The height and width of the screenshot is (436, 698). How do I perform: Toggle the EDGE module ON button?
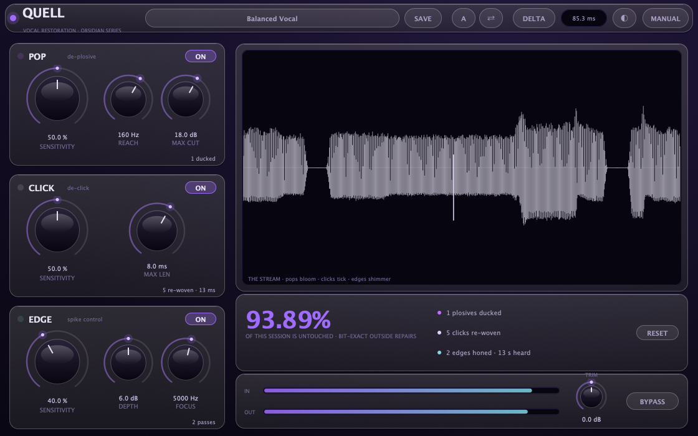[x=201, y=319]
